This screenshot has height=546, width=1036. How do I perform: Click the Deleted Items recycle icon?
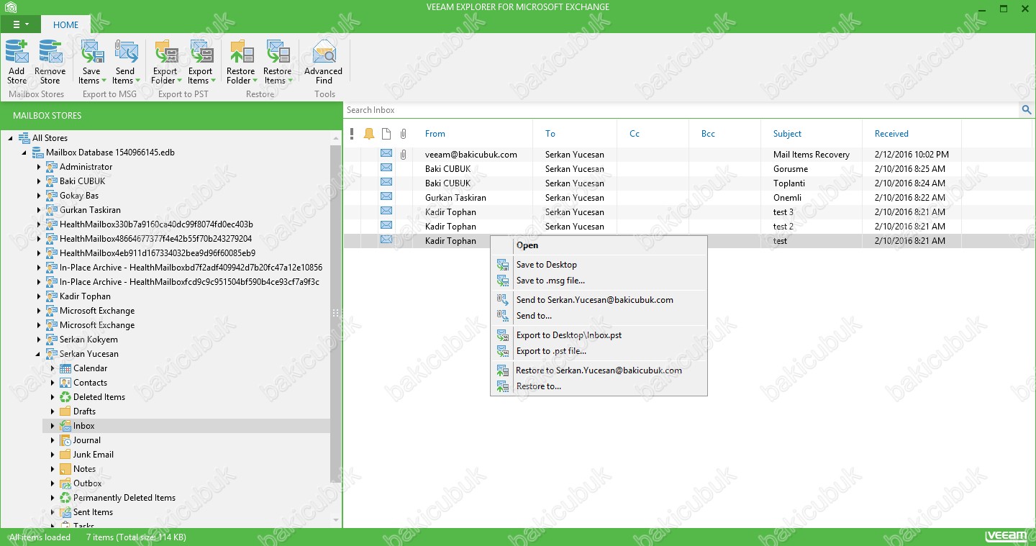point(65,397)
